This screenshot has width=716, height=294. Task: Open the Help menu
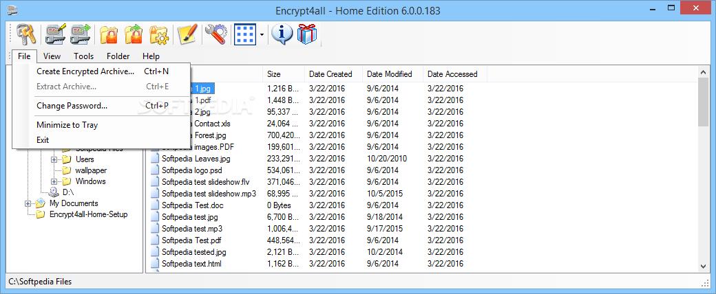coord(151,56)
